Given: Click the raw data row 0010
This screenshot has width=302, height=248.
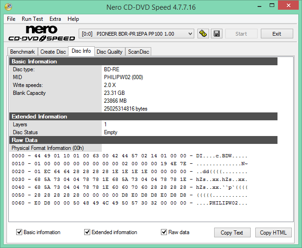Looking at the screenshot, I should pos(129,164).
